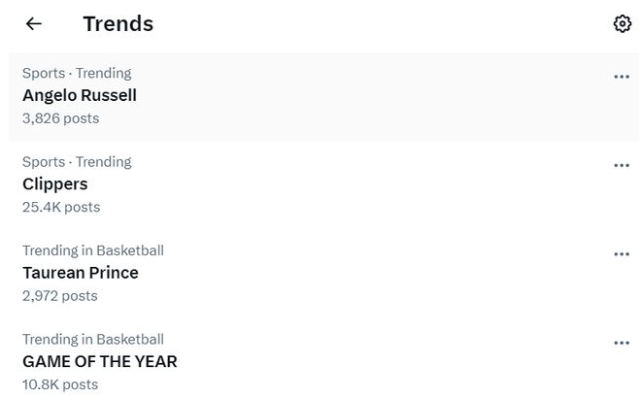
Task: Show more options for Clippers trend
Action: point(622,165)
